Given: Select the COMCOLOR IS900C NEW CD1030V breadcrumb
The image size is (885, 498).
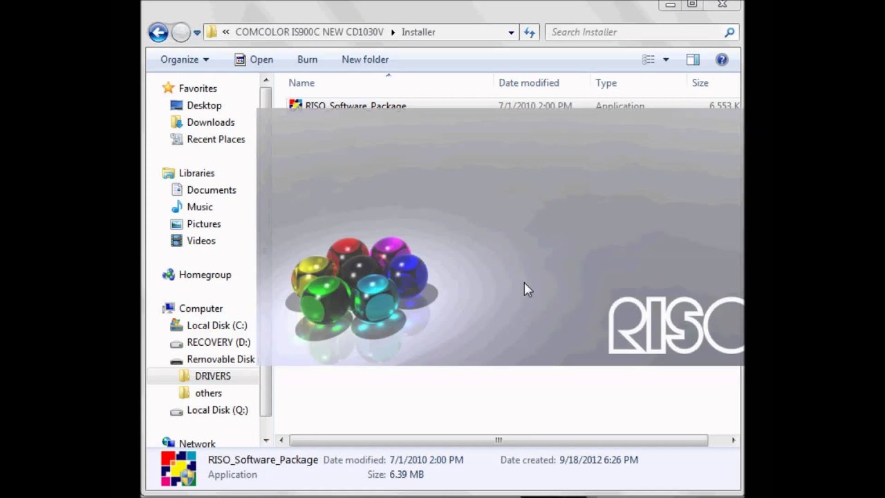Looking at the screenshot, I should [309, 32].
